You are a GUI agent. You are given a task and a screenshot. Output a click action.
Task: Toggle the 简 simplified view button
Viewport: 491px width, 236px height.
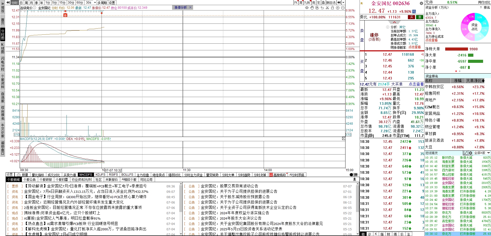[301, 3]
